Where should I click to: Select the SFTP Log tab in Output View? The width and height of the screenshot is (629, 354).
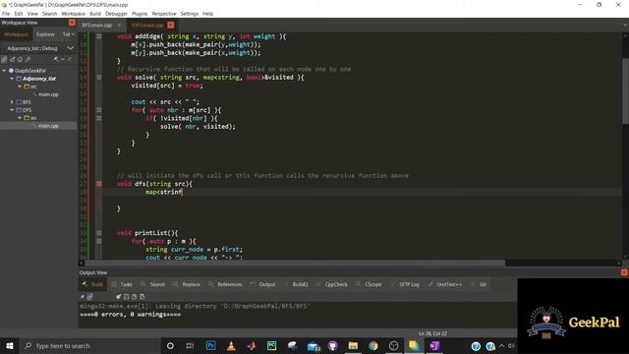point(405,284)
